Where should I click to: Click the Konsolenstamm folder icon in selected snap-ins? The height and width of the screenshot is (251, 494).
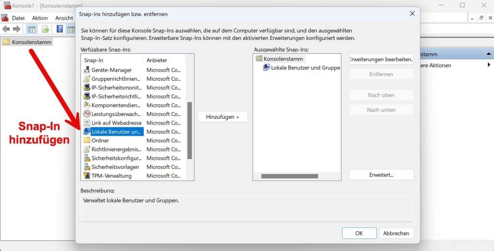(x=259, y=59)
